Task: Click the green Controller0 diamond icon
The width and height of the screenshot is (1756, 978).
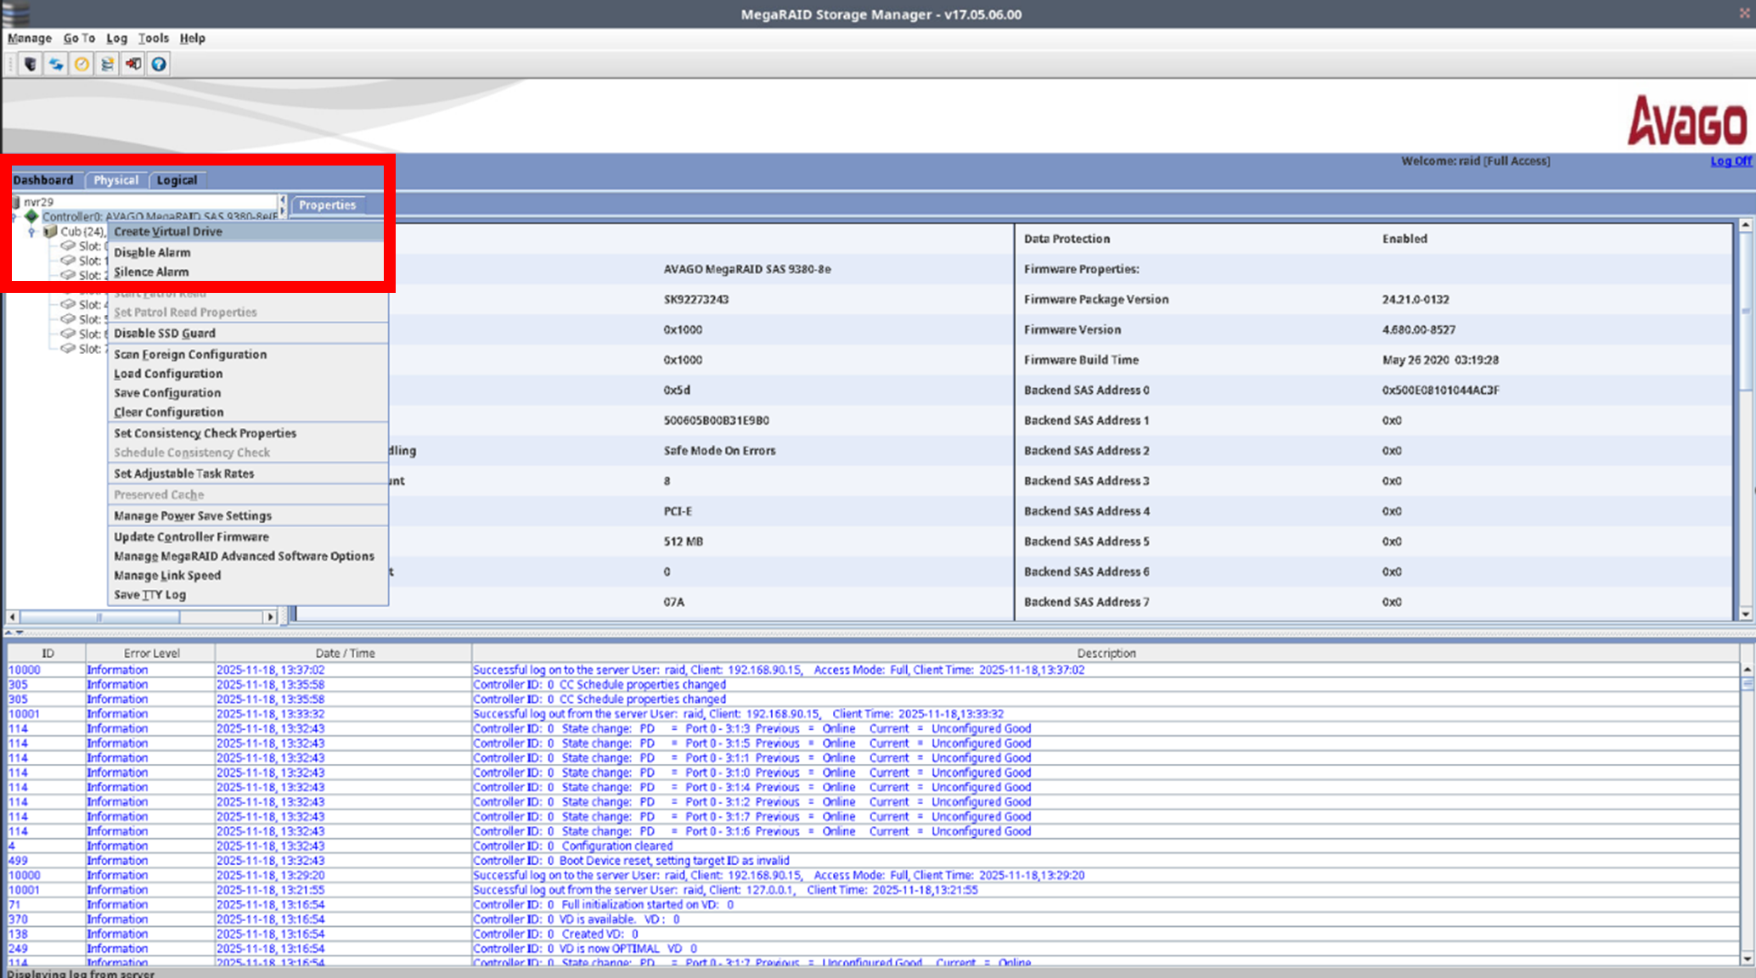Action: (31, 216)
